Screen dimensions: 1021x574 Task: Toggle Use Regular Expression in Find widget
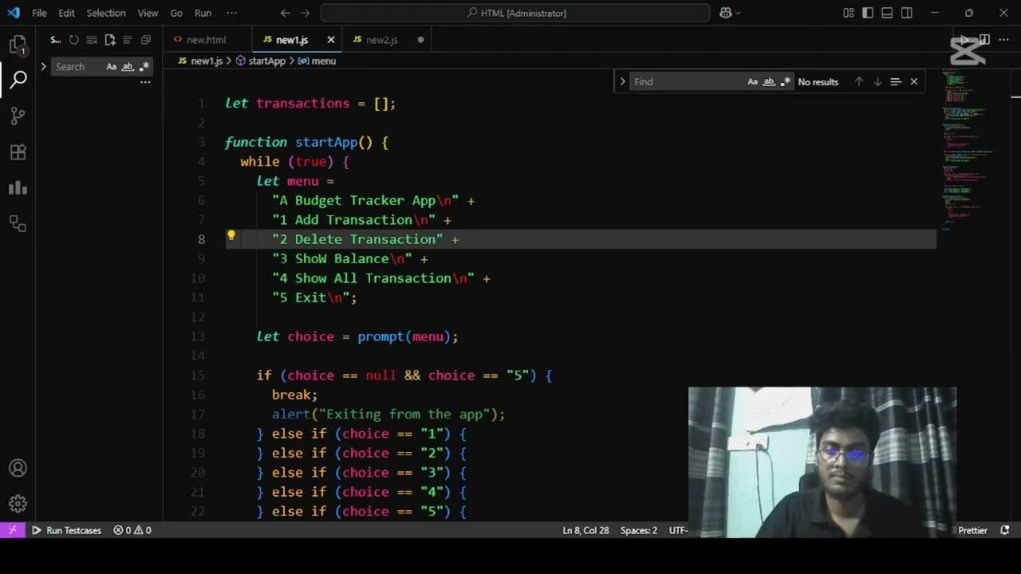coord(786,81)
